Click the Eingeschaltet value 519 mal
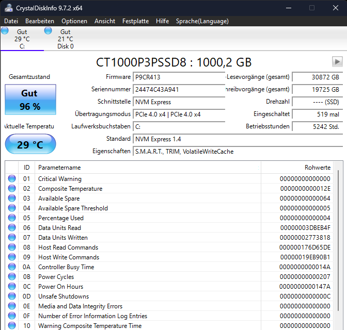The image size is (347, 330). 318,114
